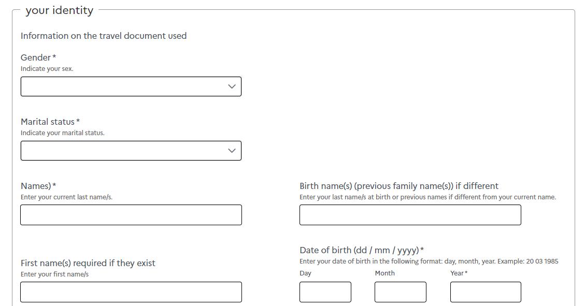Click the Gender field label
This screenshot has height=306, width=585.
tap(36, 57)
